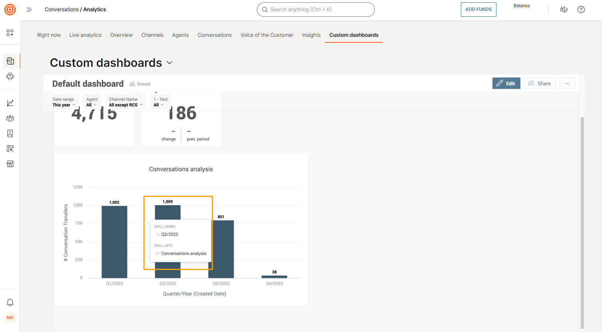Open notifications via the bell icon
The height and width of the screenshot is (332, 602).
10,302
